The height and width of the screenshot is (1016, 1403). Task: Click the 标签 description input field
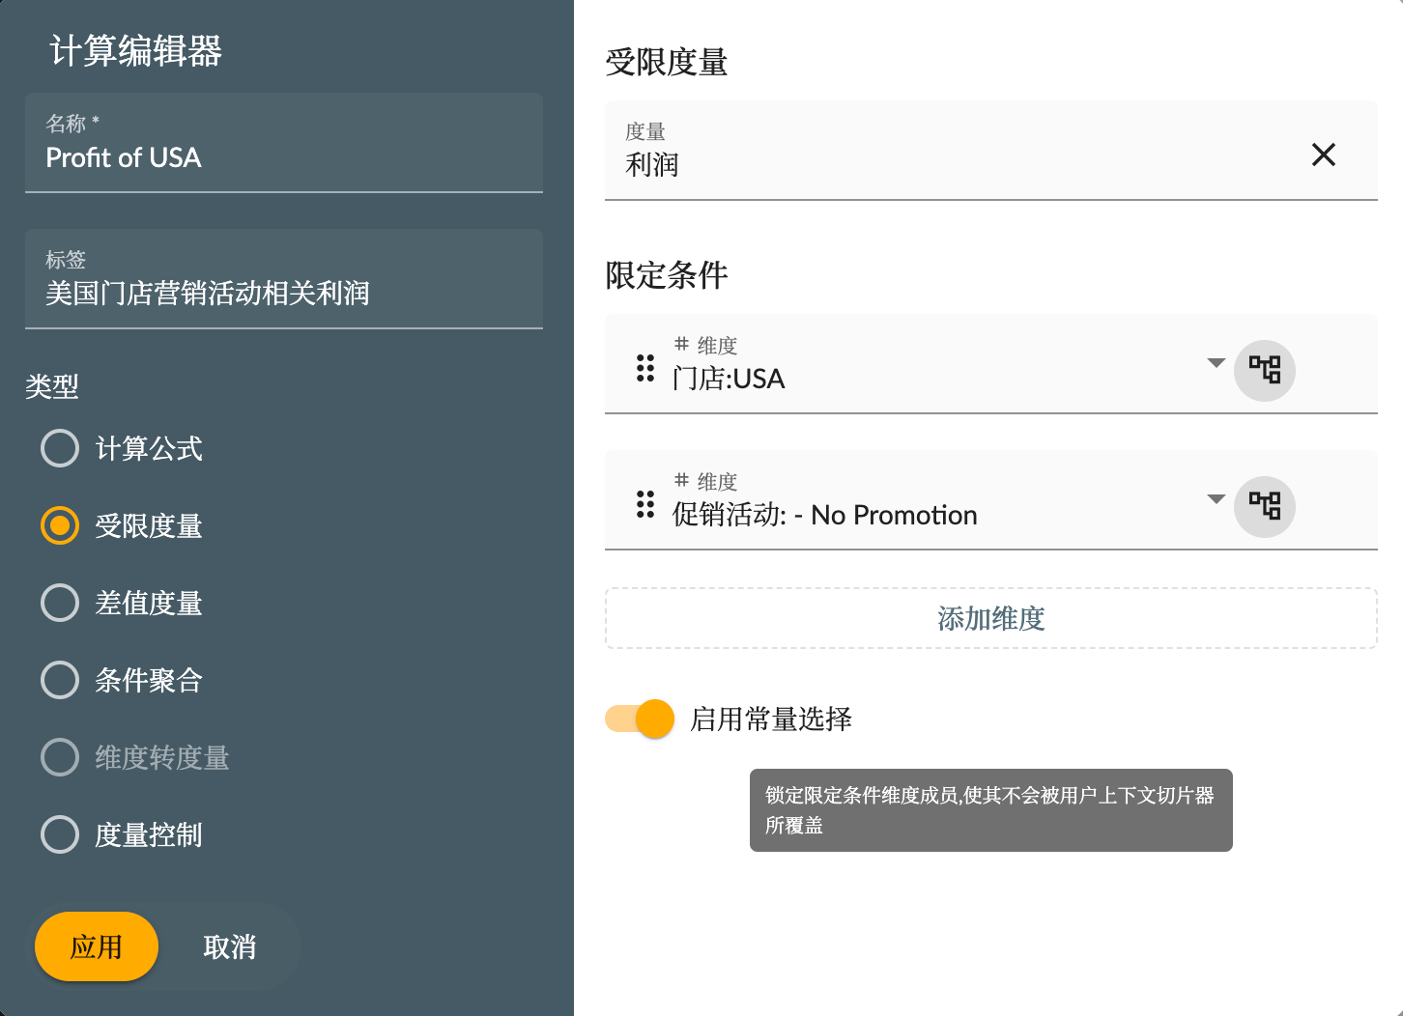pyautogui.click(x=283, y=292)
